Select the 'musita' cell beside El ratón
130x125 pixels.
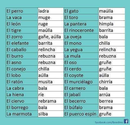pos(51,82)
